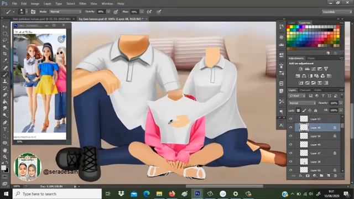354x199 pixels.
Task: Click the layer style fx icon
Action: coord(300,176)
